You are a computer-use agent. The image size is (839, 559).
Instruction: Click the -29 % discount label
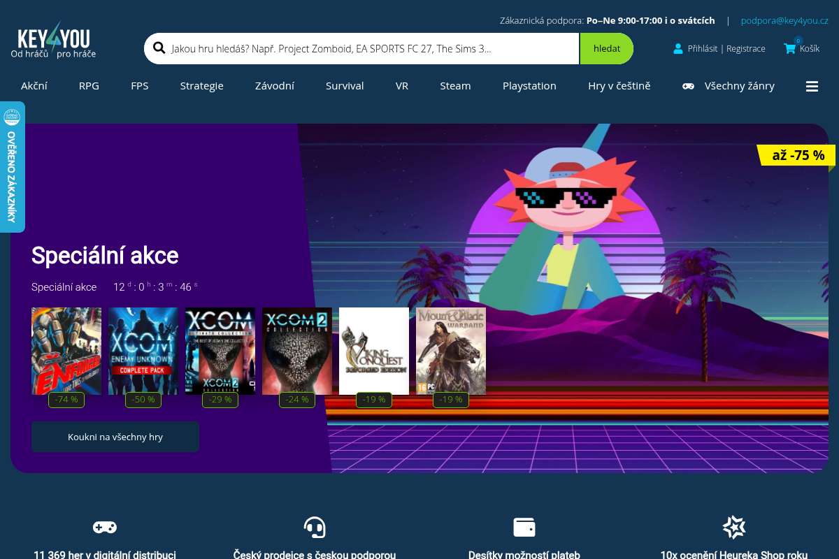(220, 400)
